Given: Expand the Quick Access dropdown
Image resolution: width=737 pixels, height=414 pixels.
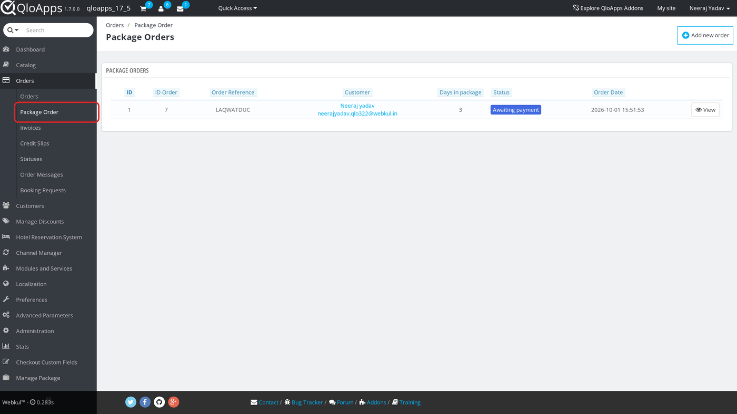Looking at the screenshot, I should coord(237,8).
